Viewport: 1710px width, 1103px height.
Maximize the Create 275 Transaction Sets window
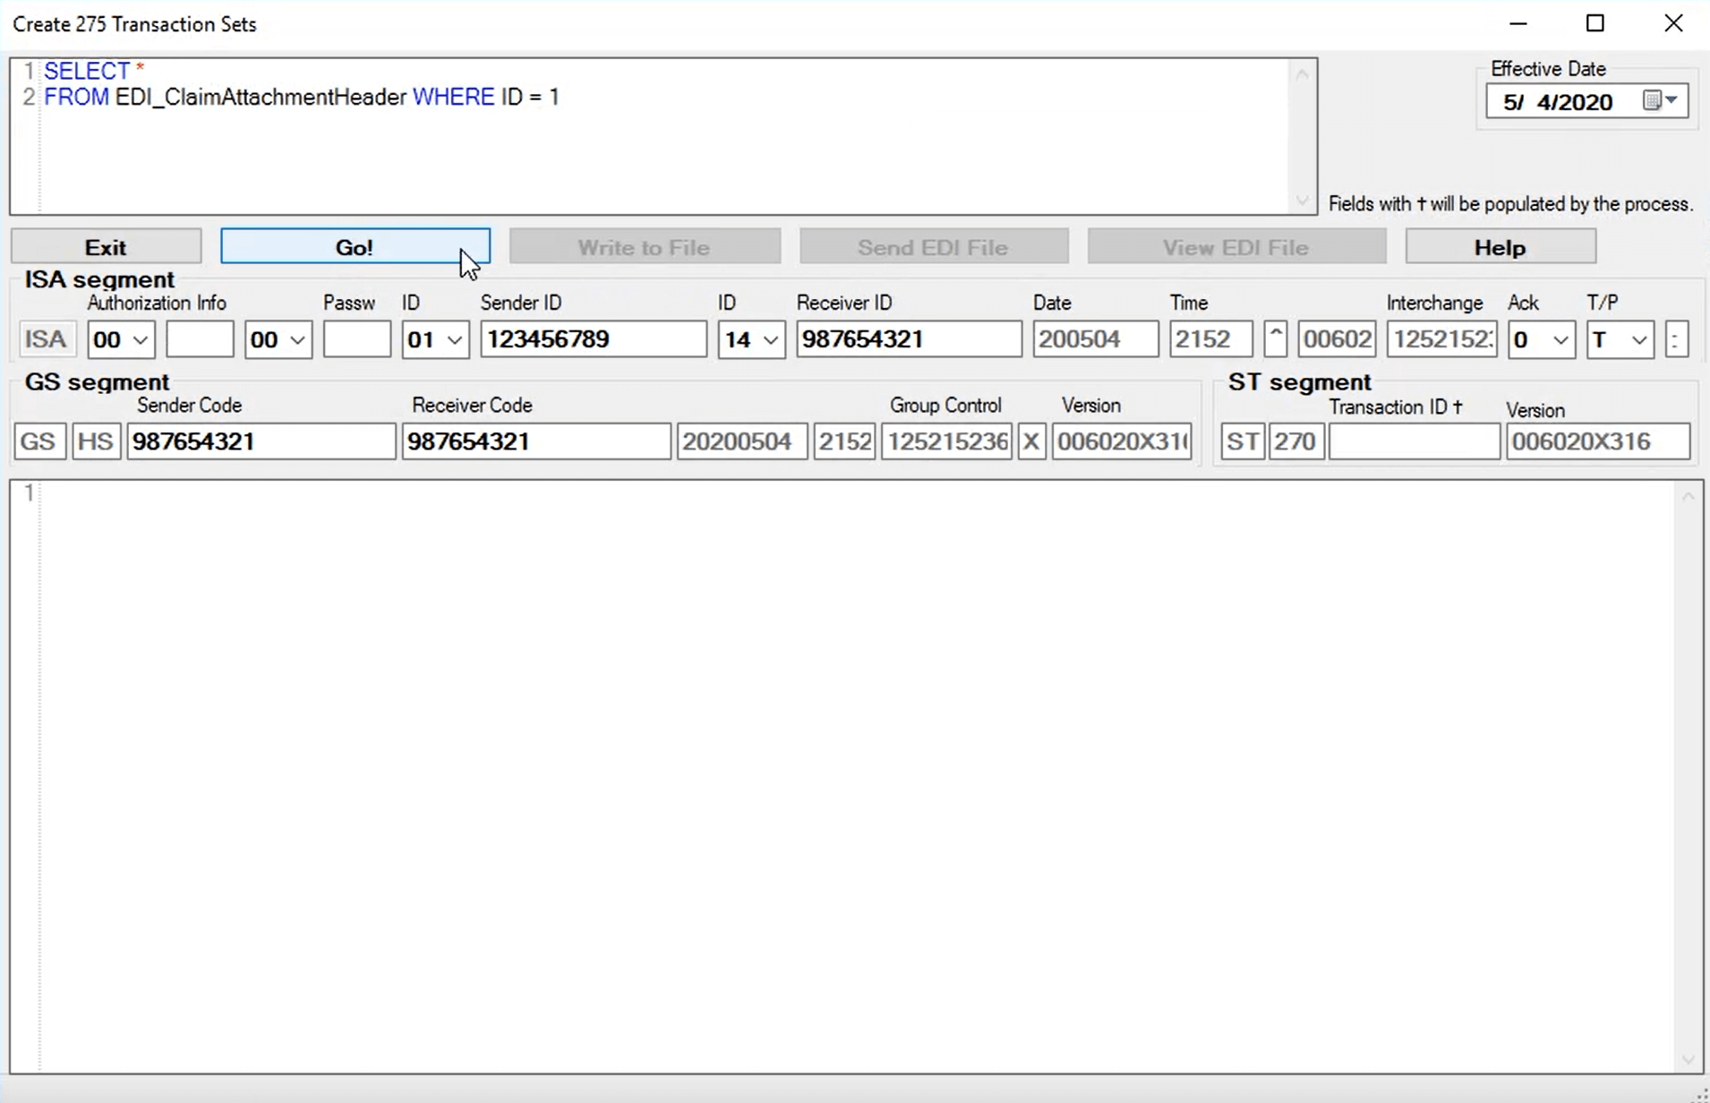1595,24
